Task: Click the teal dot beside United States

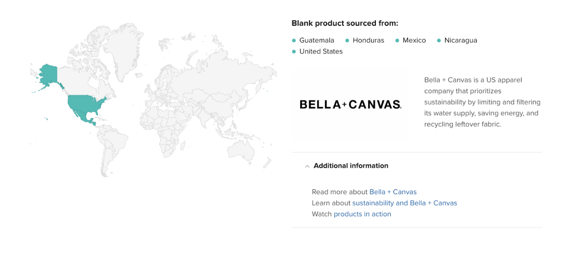Action: pos(294,51)
